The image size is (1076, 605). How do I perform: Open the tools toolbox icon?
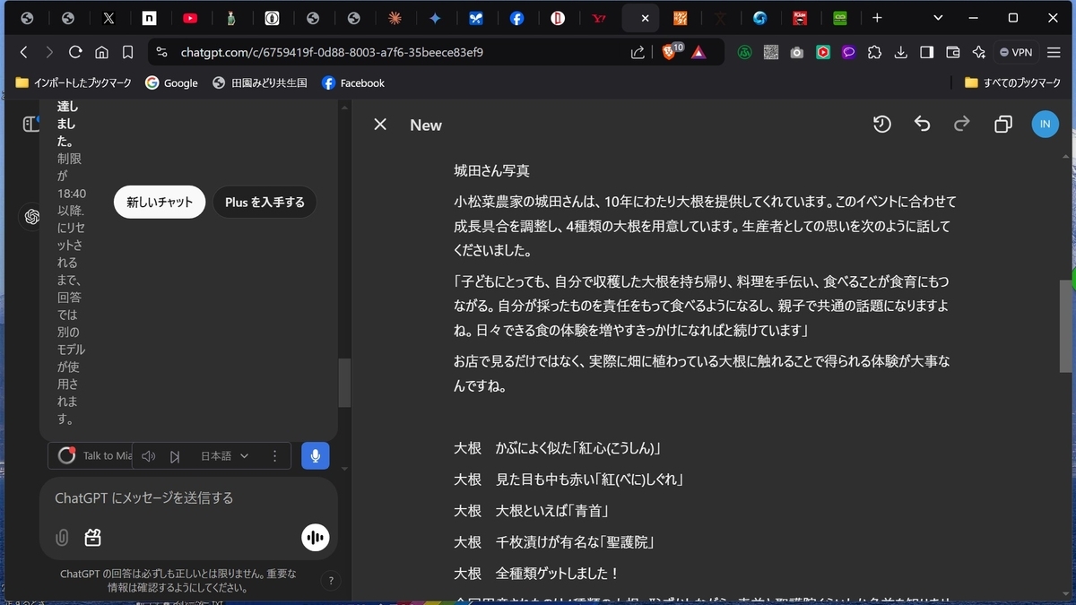tap(92, 538)
